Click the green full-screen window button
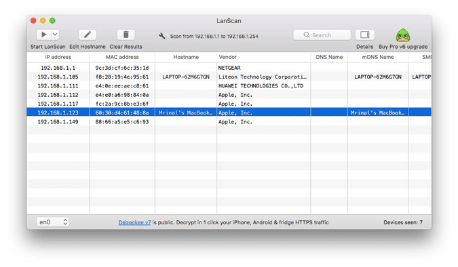458x267 pixels. click(x=52, y=20)
